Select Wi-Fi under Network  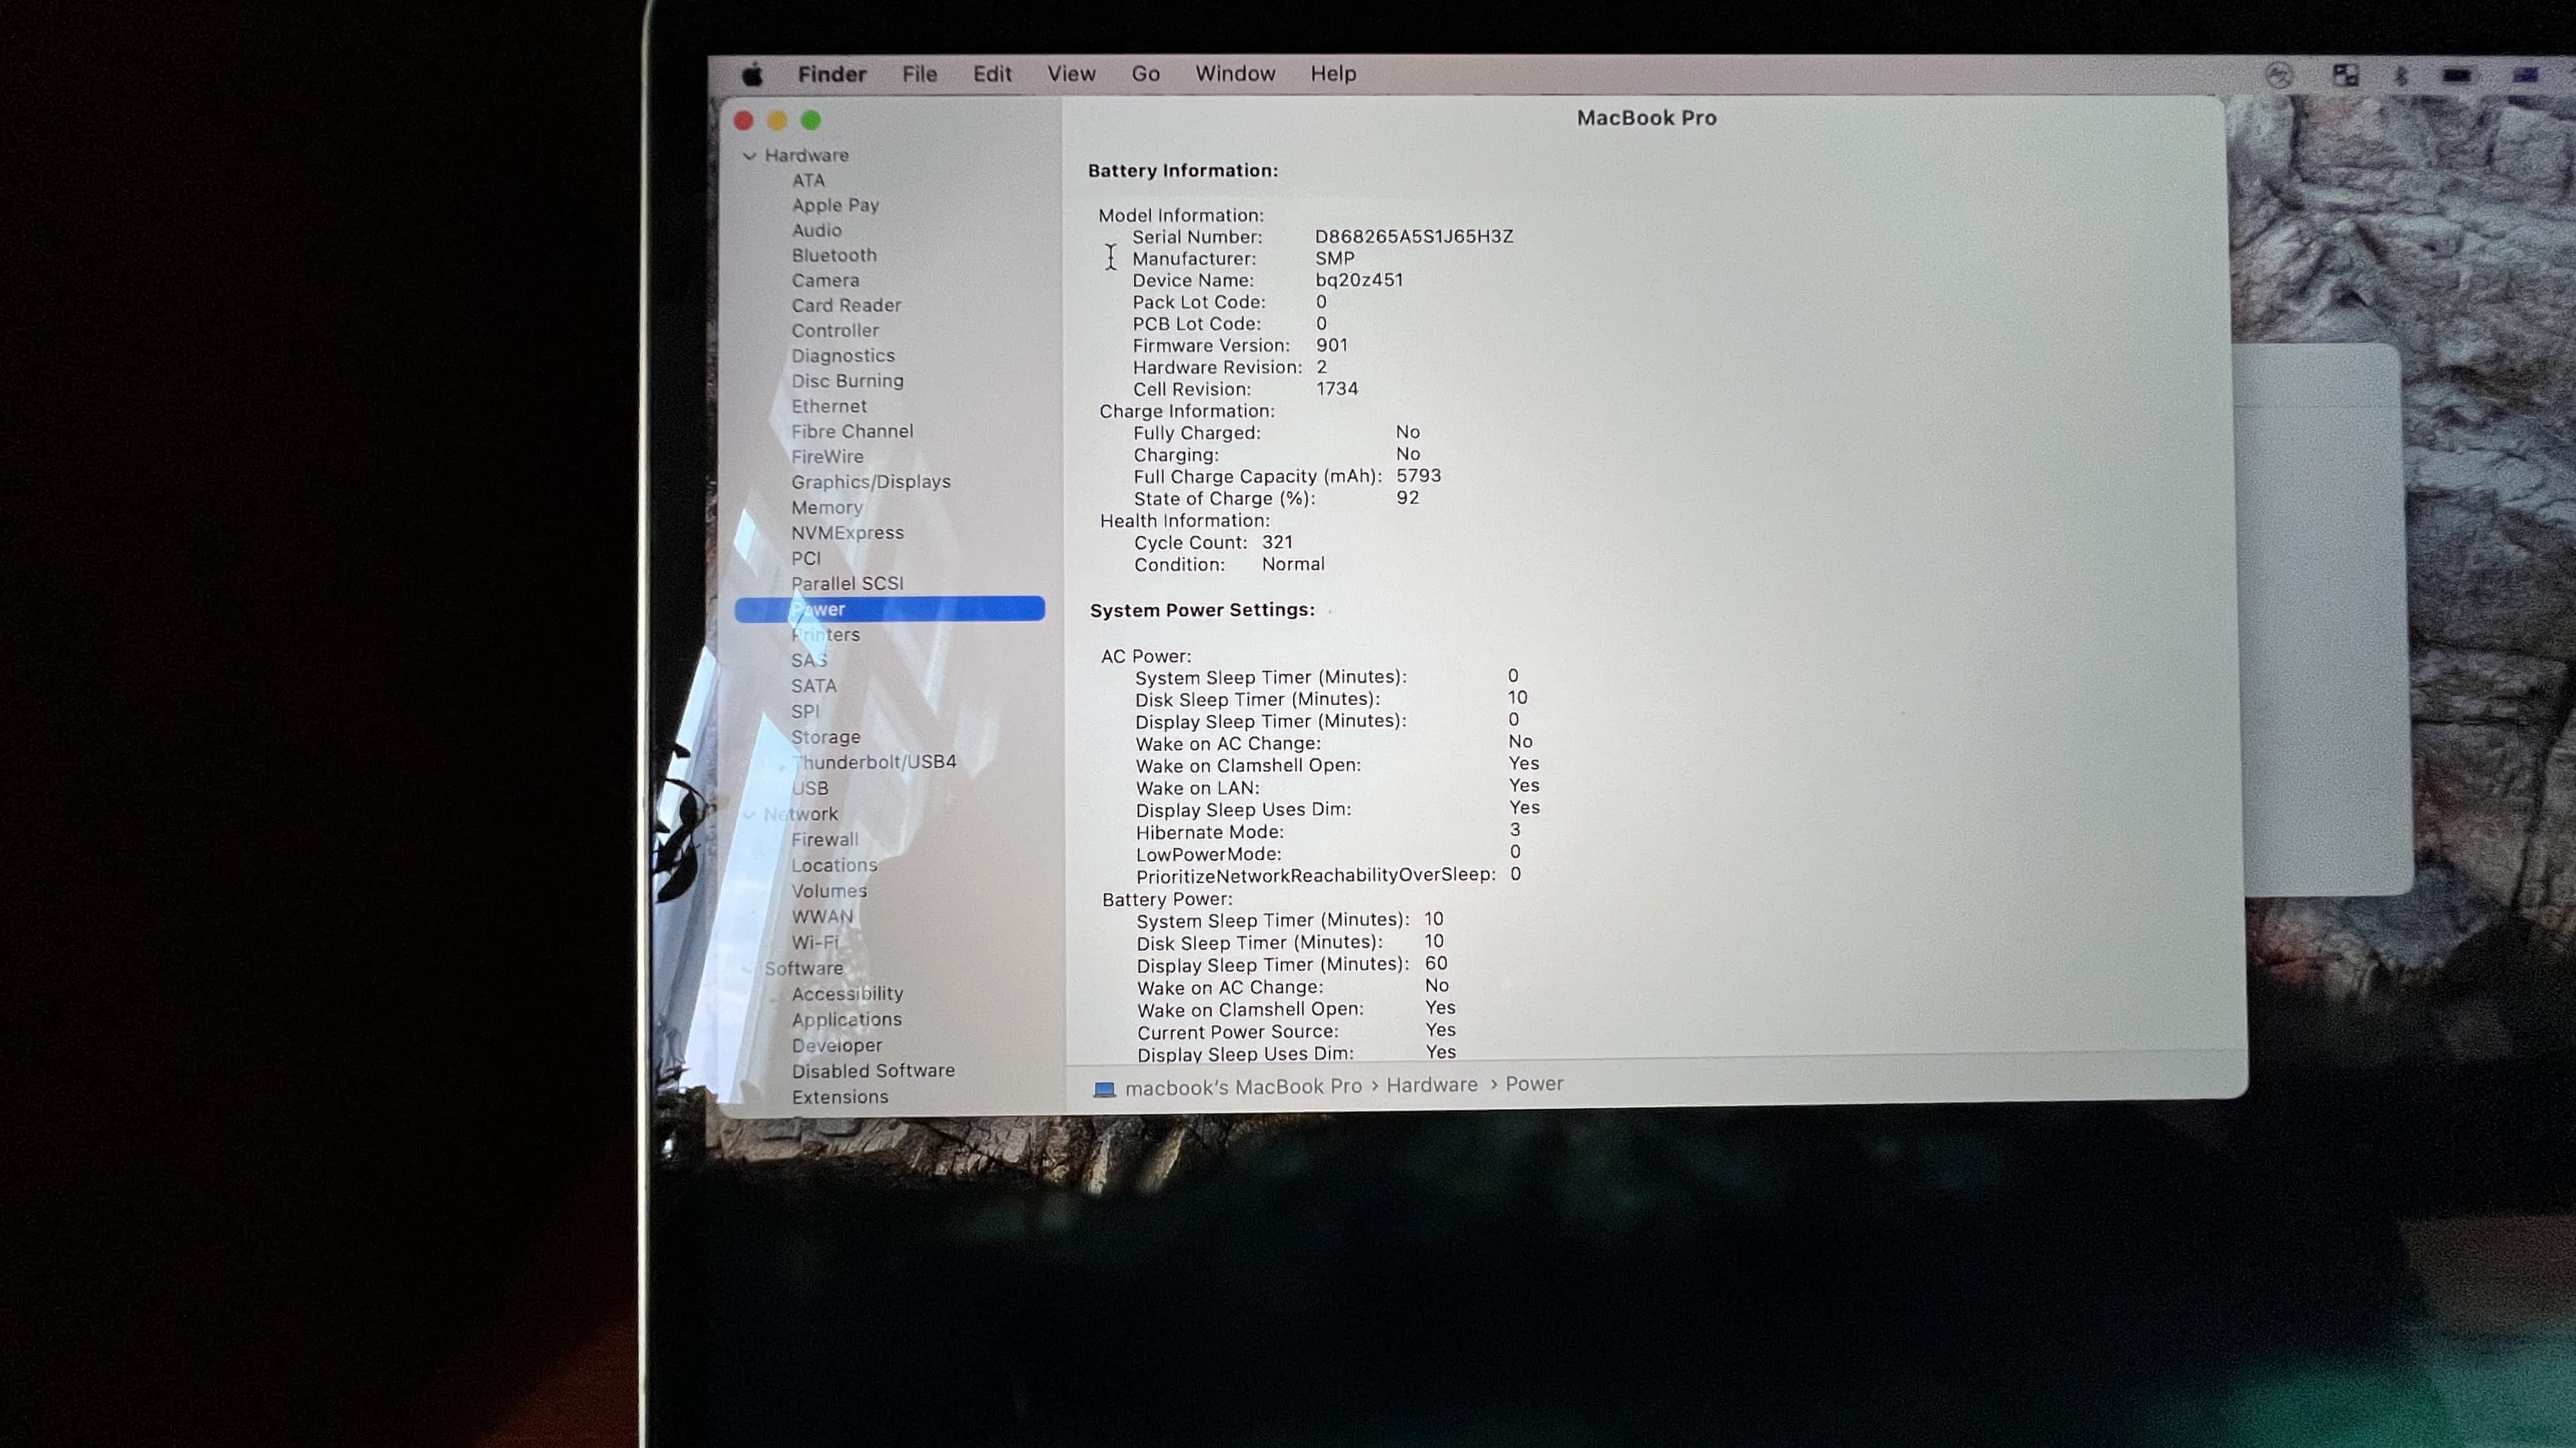(x=815, y=941)
